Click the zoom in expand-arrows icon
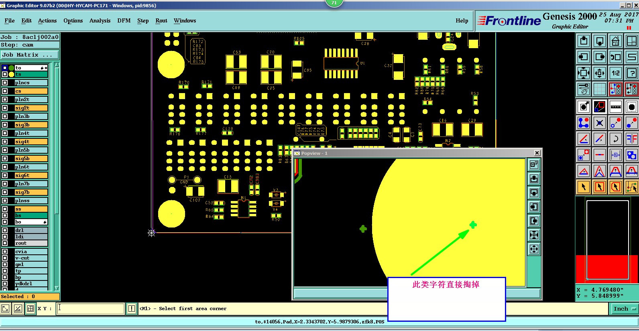The height and width of the screenshot is (331, 639). [584, 73]
